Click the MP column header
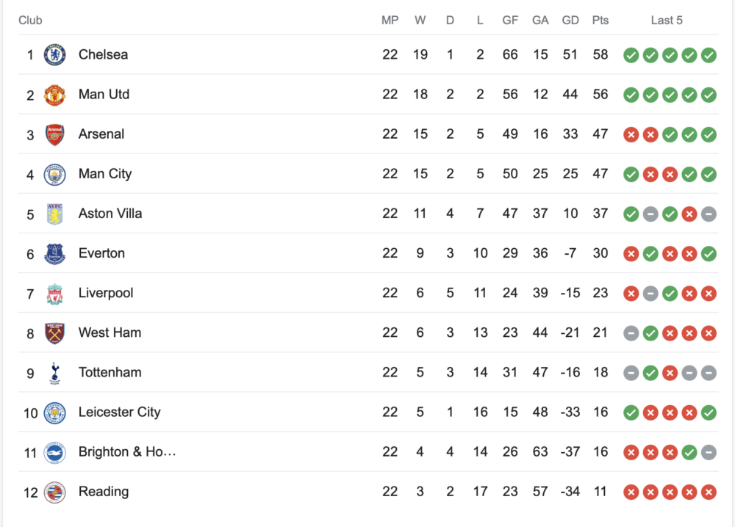735x527 pixels. 390,21
